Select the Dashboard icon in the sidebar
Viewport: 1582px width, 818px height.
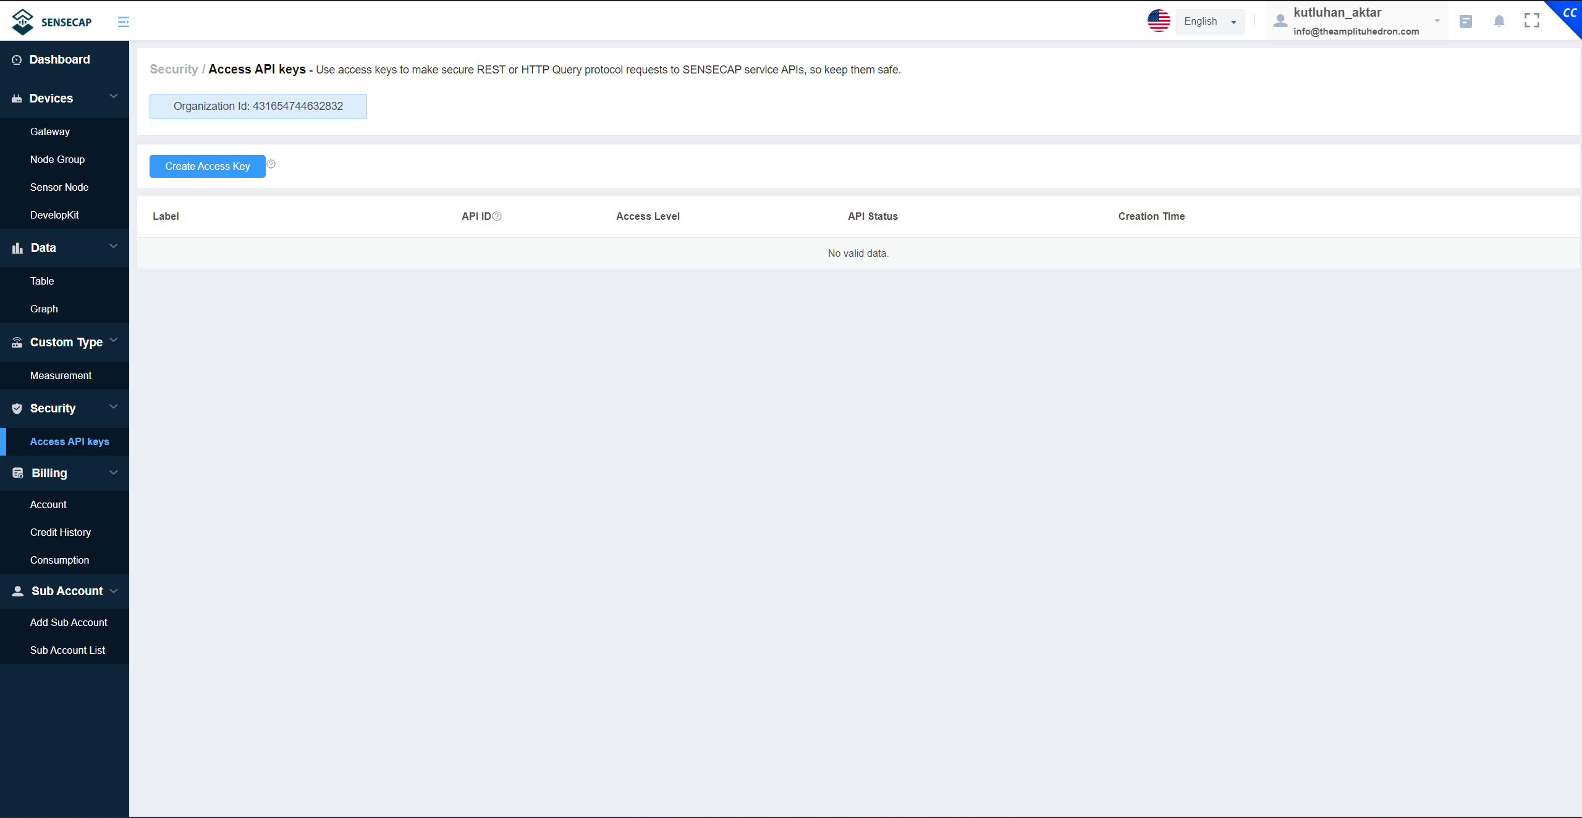17,59
